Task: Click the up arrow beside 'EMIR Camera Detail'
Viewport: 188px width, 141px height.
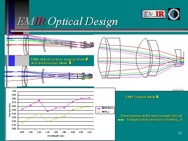Action: coord(157,97)
